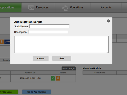Viewport: 127px width, 95px height.
Task: Open the Applications tab
Action: click(x=11, y=7)
